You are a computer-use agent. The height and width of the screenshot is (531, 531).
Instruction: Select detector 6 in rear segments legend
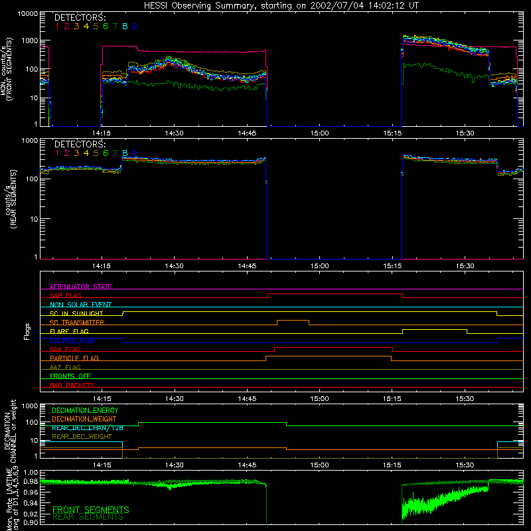106,153
